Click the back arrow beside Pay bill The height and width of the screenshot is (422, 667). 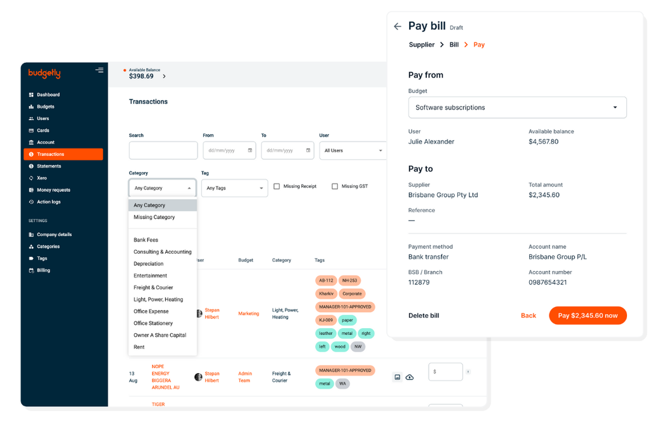397,27
